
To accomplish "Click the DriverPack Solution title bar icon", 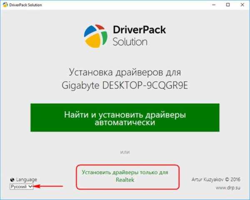I will pyautogui.click(x=5, y=5).
